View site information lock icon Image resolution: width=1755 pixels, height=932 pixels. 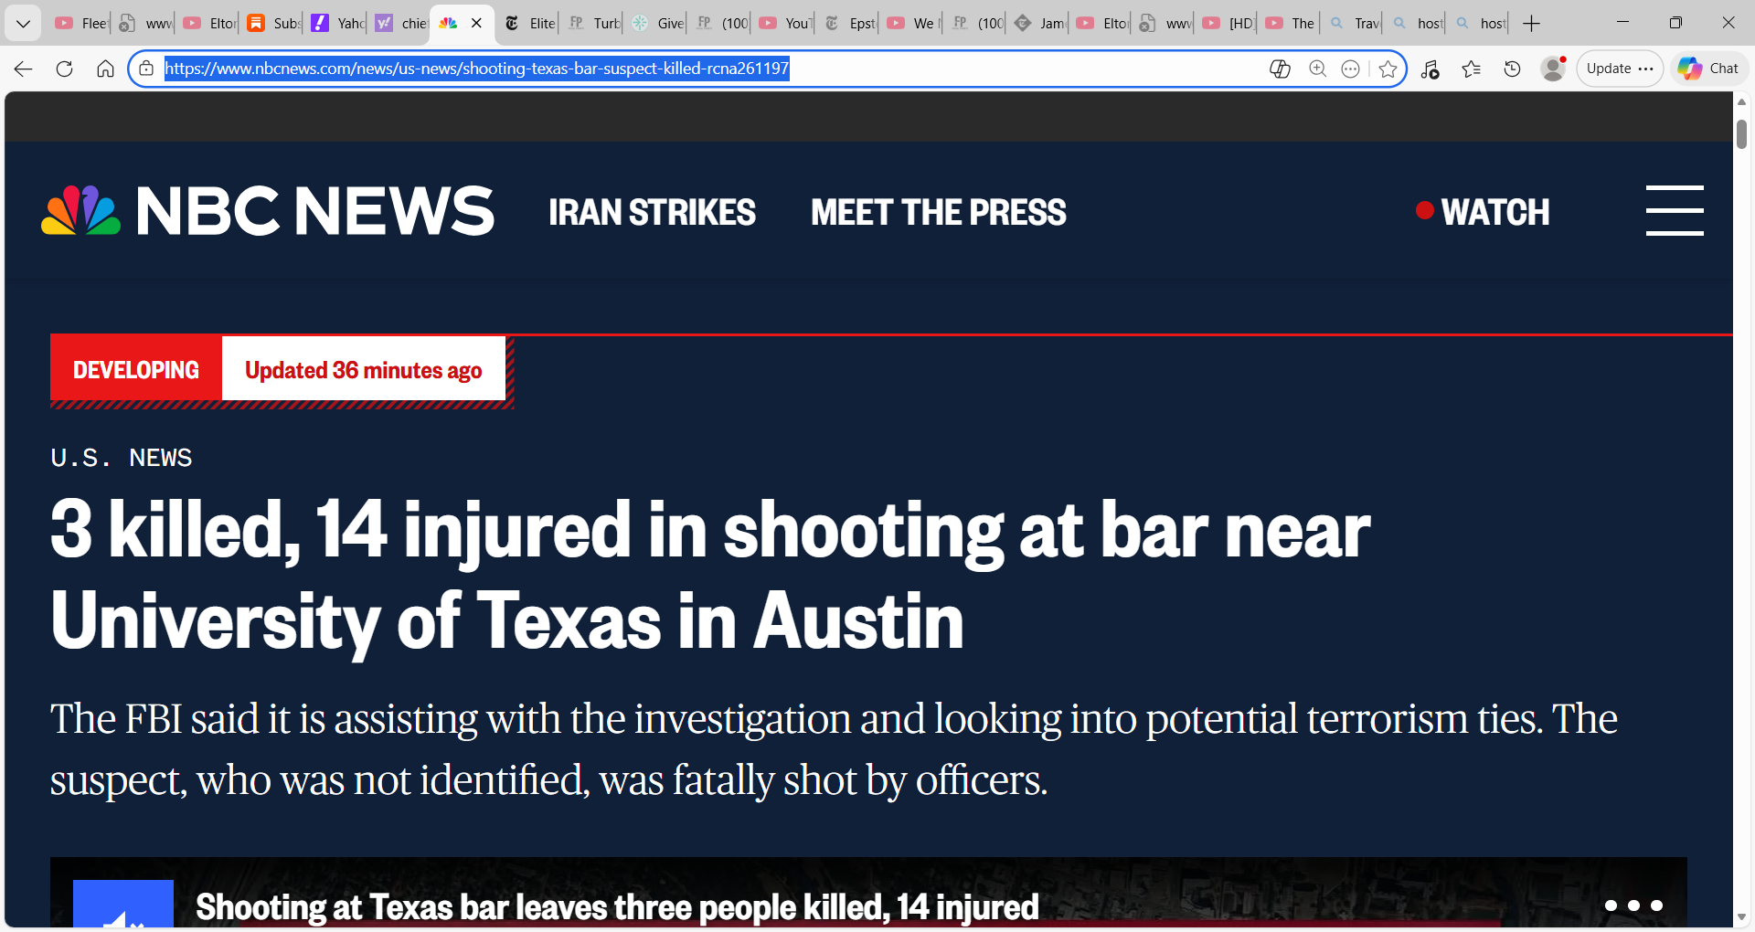click(x=146, y=69)
